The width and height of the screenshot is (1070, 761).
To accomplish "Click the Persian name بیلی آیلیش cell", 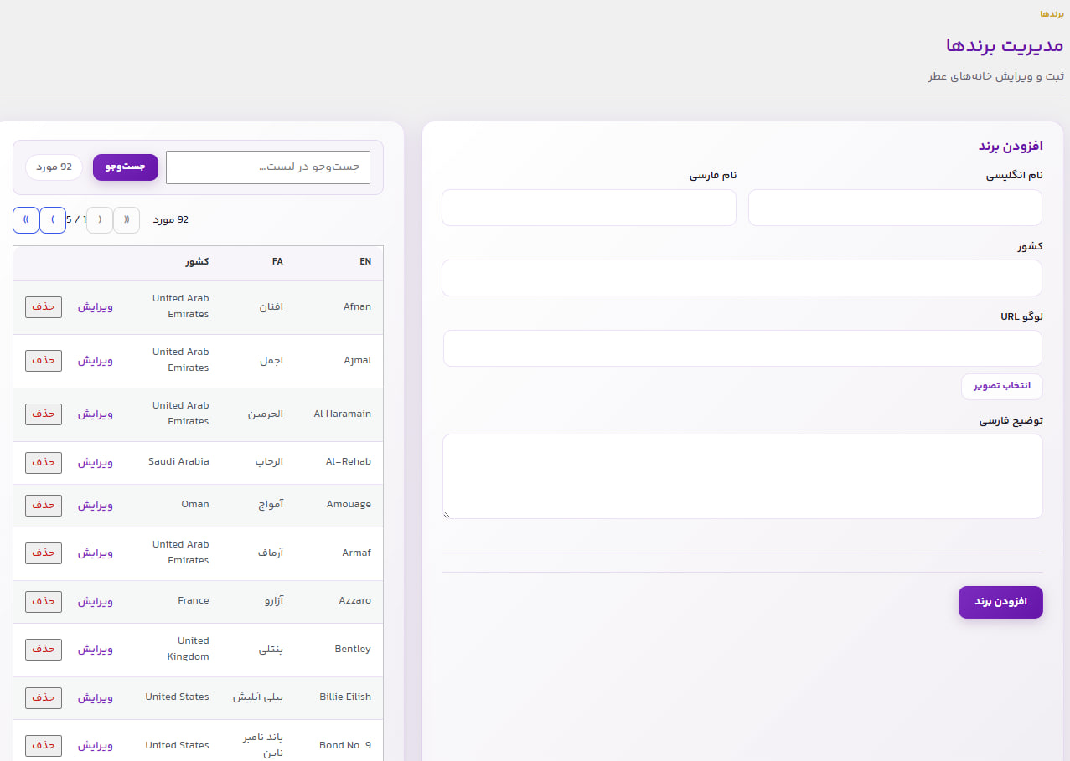I will 258,697.
